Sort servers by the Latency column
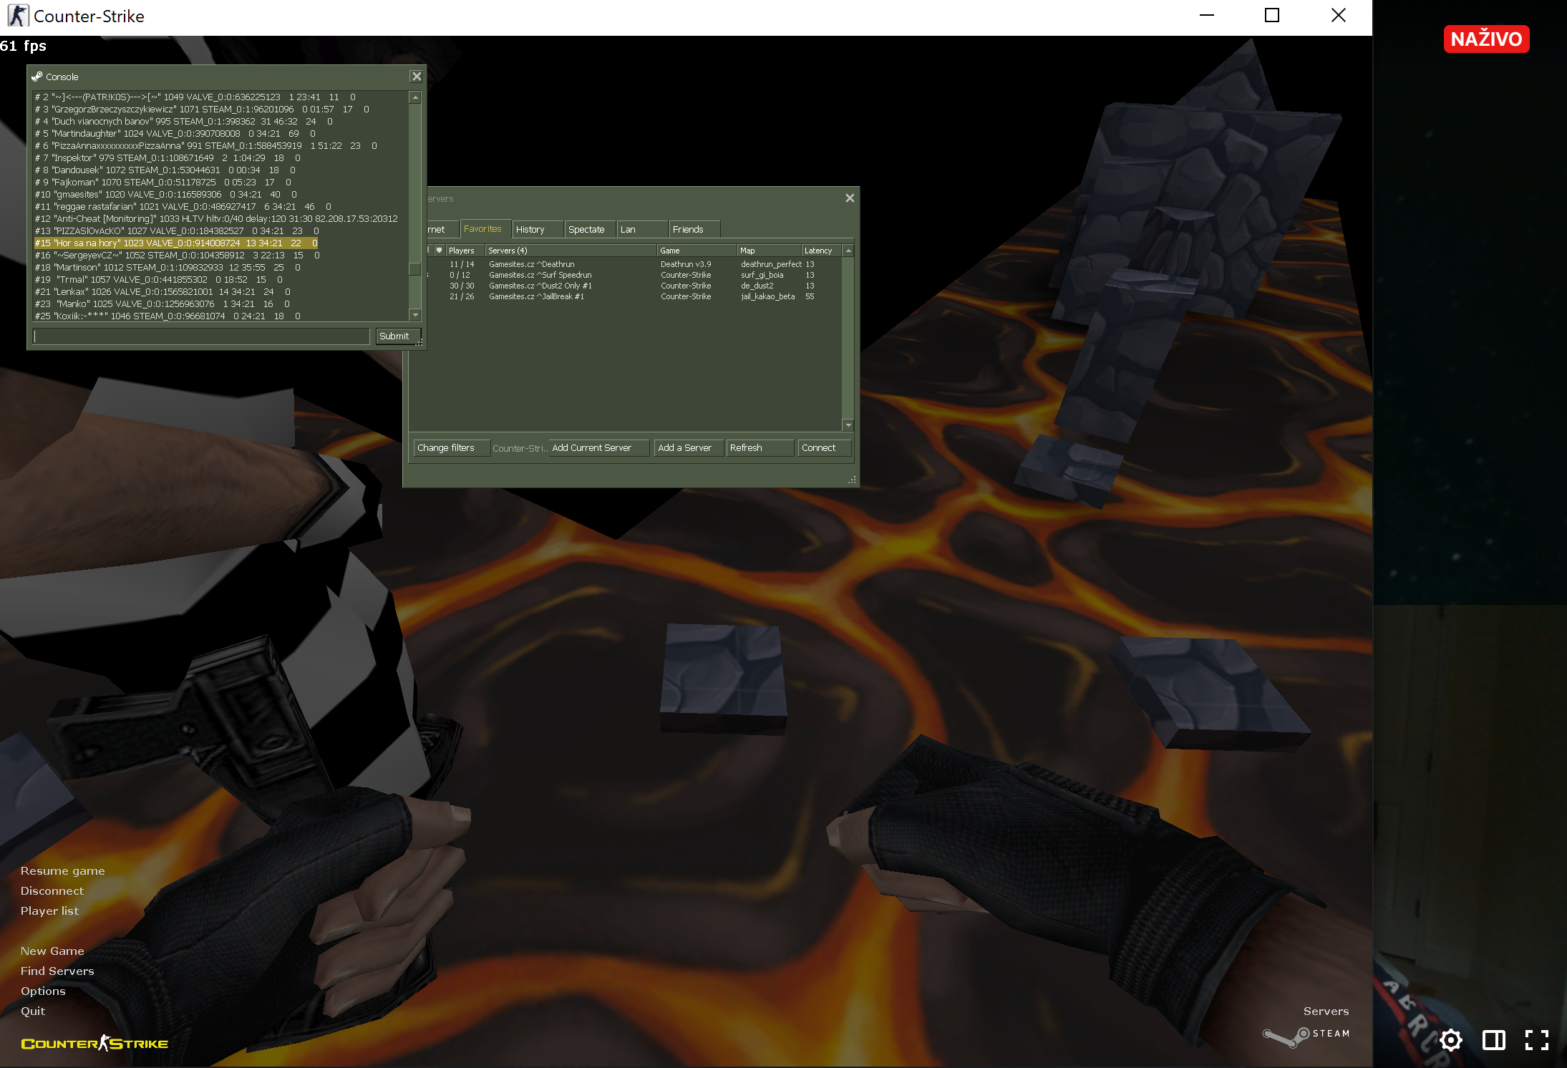Viewport: 1567px width, 1068px height. 818,251
